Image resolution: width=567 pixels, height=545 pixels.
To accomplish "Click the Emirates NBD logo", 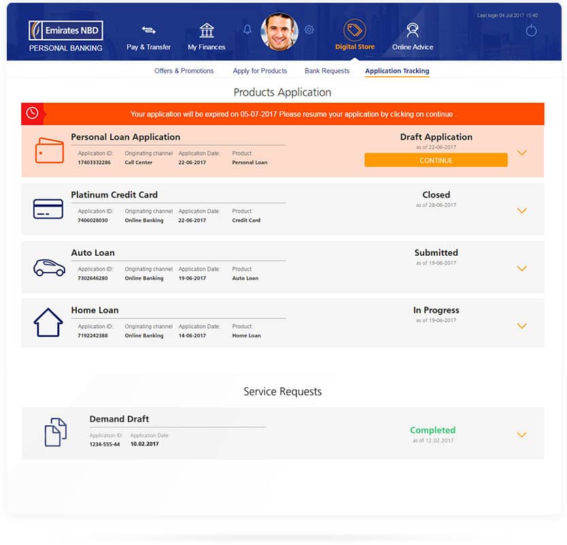I will click(x=65, y=31).
